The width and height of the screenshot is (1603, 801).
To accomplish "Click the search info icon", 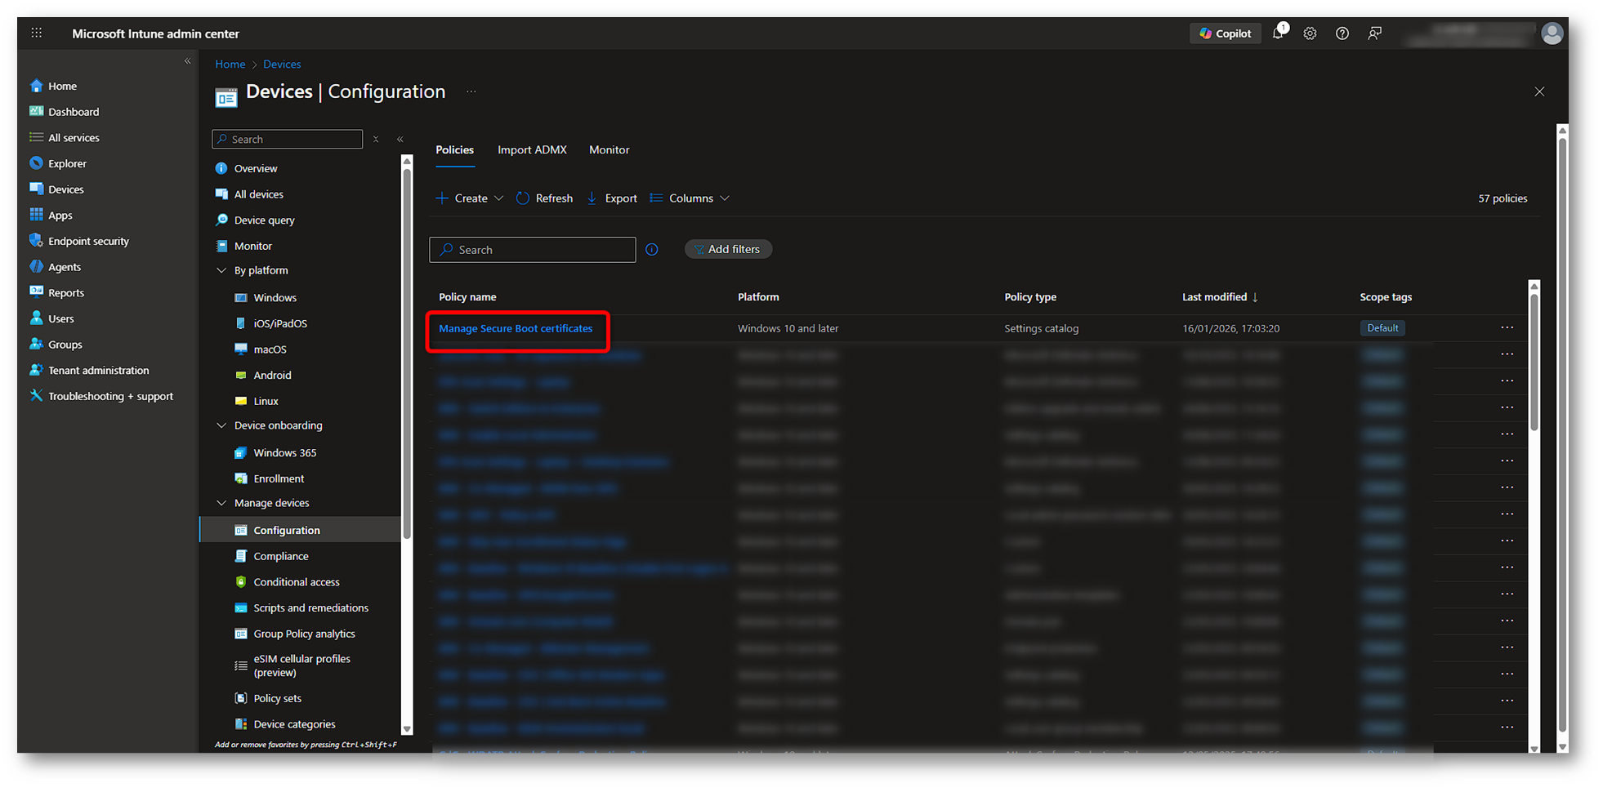I will click(651, 250).
